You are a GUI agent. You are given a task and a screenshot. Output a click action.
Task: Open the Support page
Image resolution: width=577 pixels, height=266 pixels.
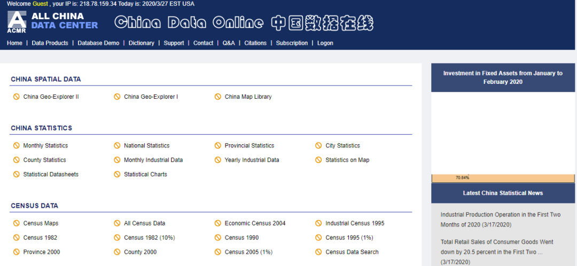click(174, 43)
